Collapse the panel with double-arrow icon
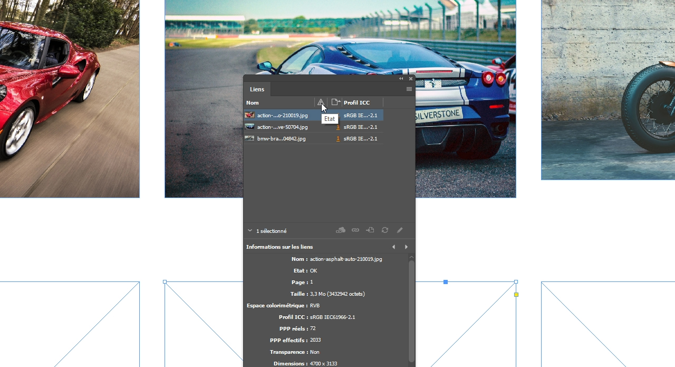The height and width of the screenshot is (367, 675). [x=401, y=79]
